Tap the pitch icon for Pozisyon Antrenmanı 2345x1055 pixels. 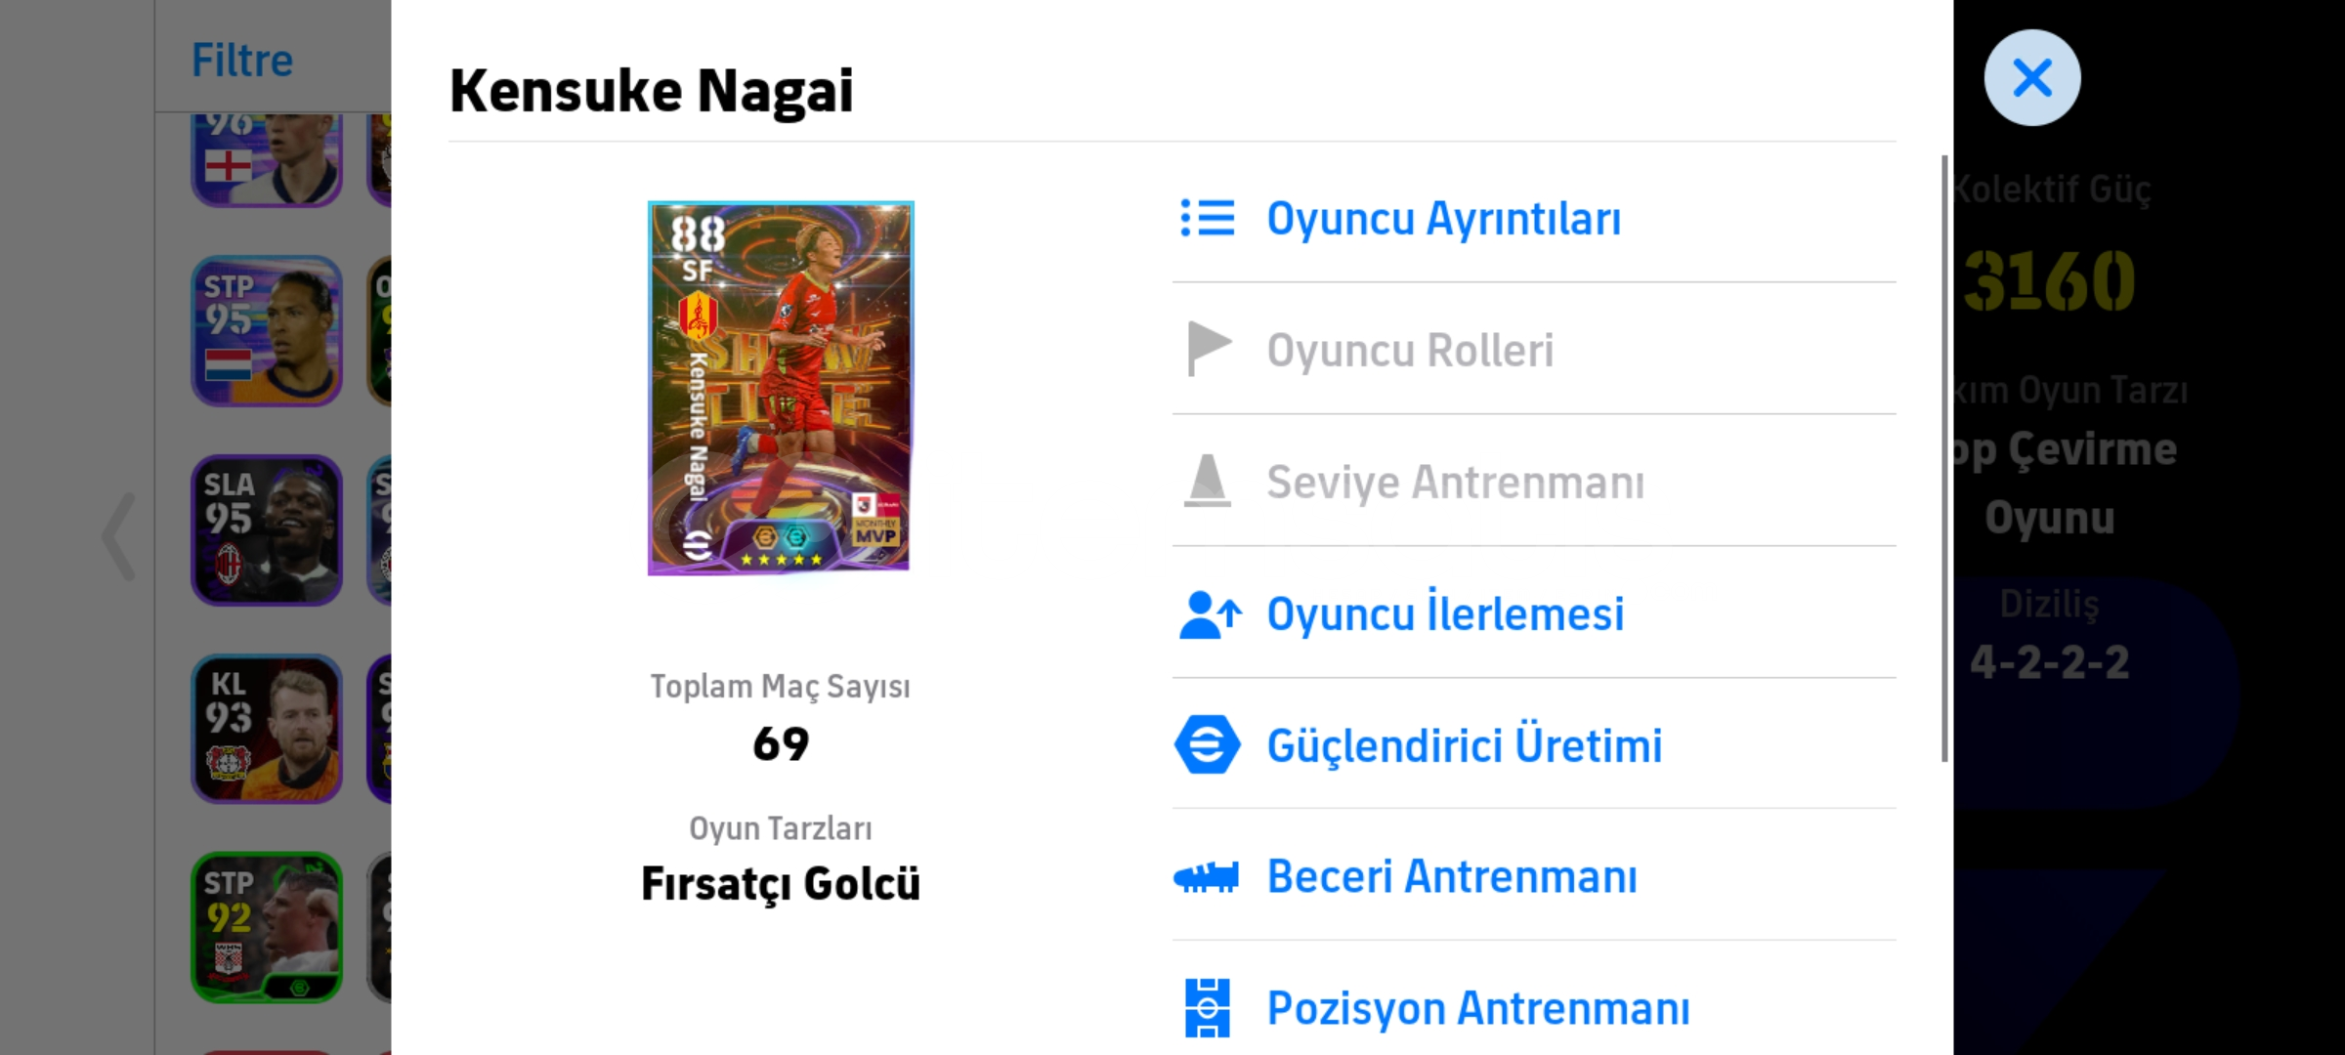pos(1208,1007)
